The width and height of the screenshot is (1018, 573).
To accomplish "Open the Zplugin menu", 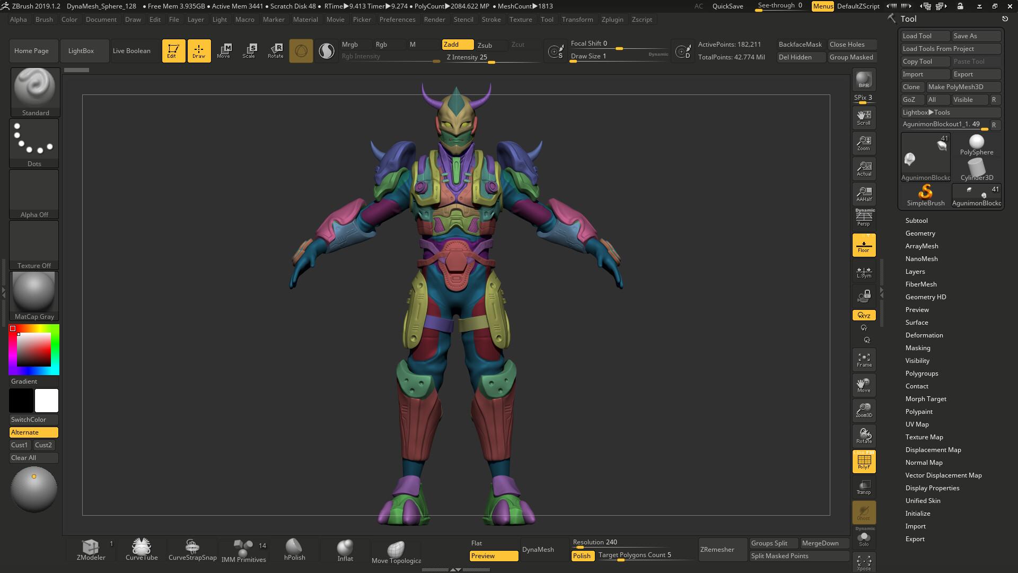I will [612, 20].
